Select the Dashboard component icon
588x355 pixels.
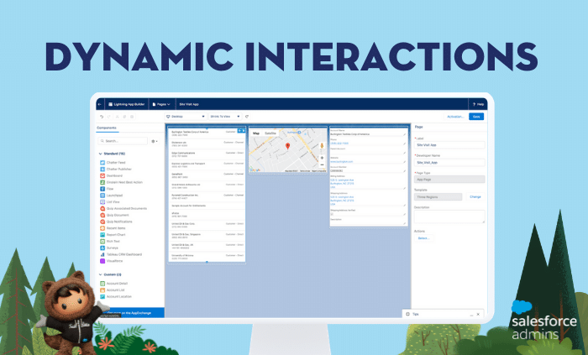(x=102, y=175)
